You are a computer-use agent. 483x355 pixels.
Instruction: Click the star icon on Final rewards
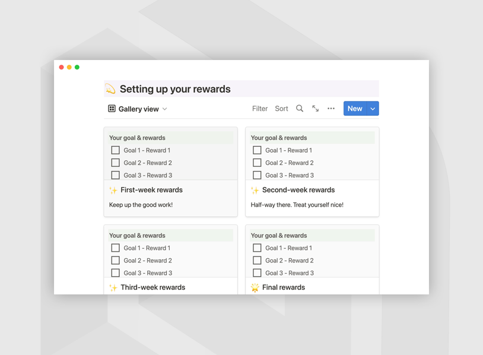point(255,288)
